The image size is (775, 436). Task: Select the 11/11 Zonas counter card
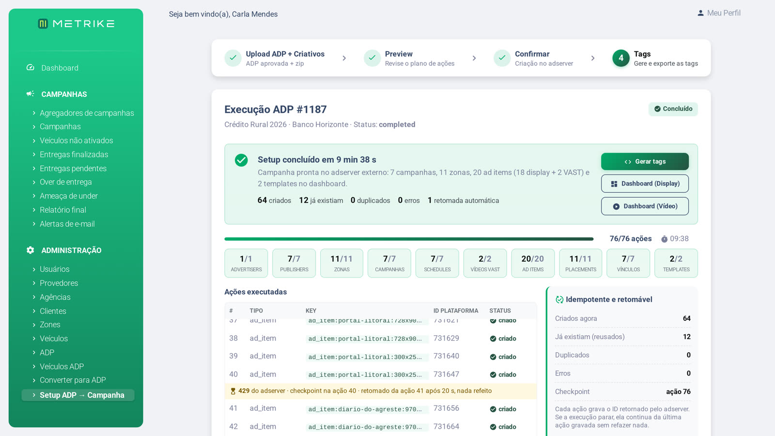point(341,263)
